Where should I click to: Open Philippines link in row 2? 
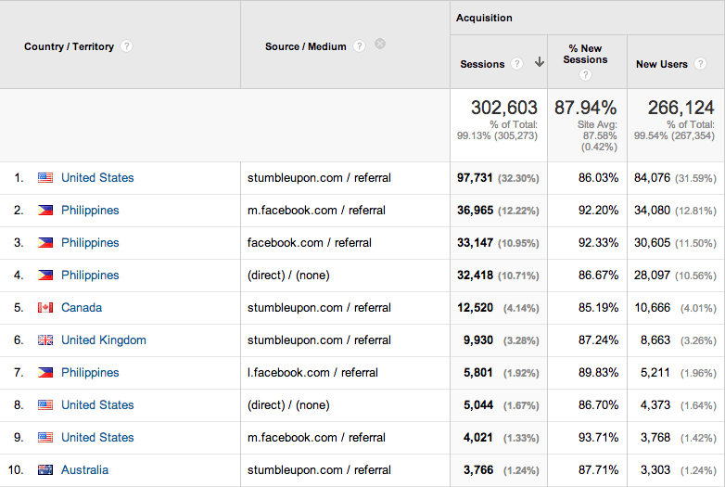90,211
